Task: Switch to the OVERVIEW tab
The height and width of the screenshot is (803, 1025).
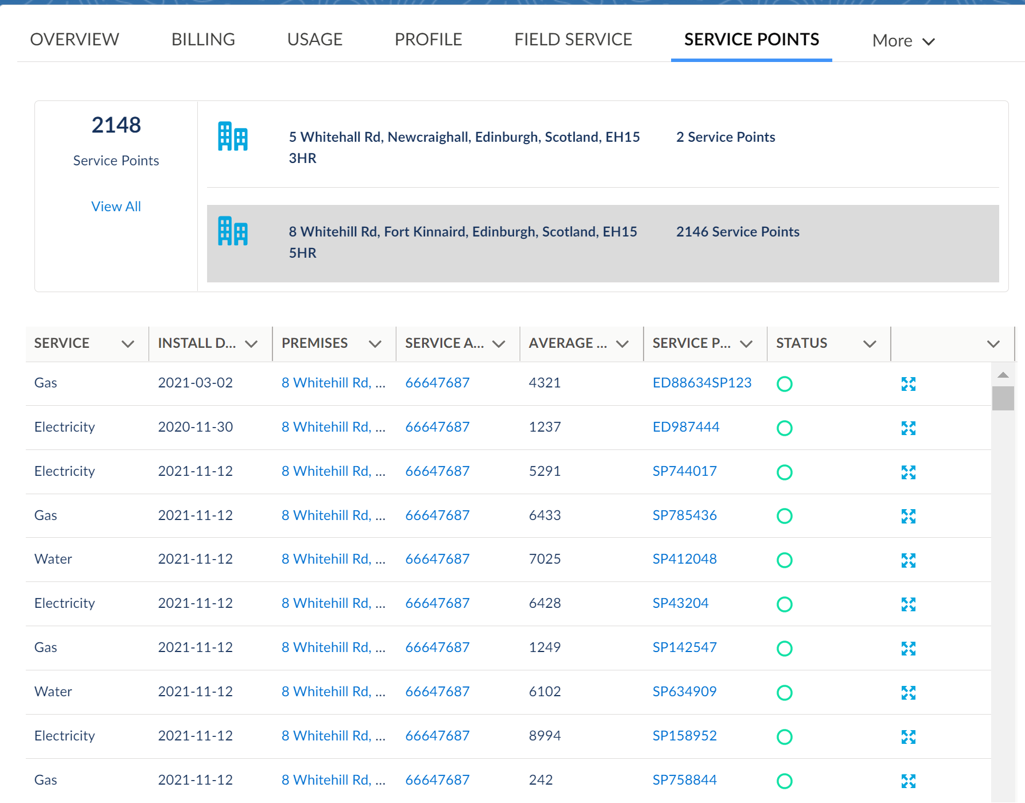Action: click(x=75, y=39)
